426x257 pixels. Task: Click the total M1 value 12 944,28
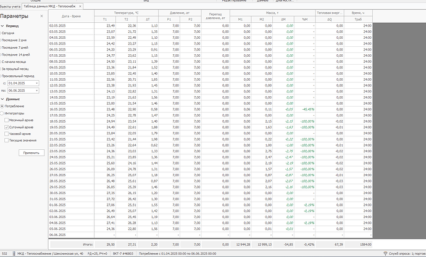pyautogui.click(x=243, y=245)
